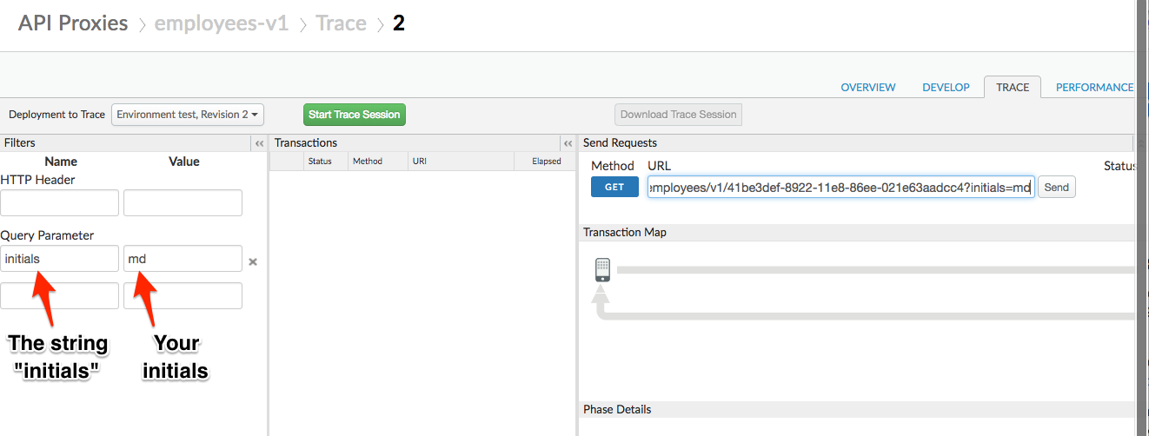Select the TRACE tab
This screenshot has width=1149, height=436.
1013,87
